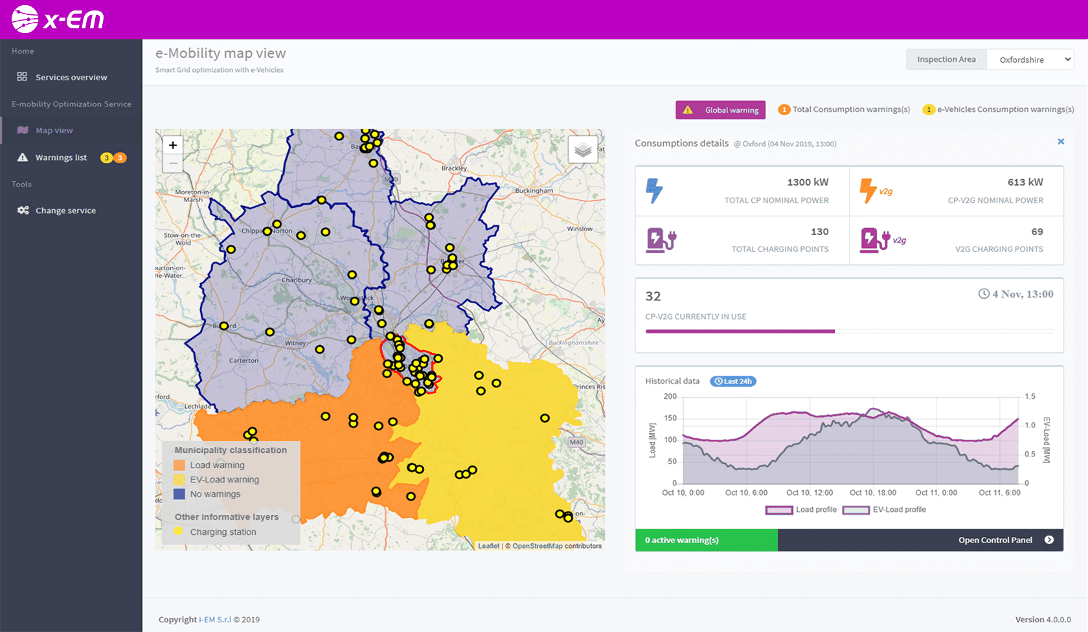This screenshot has width=1088, height=632.
Task: Click 0 active warning(s) green bar
Action: [707, 540]
